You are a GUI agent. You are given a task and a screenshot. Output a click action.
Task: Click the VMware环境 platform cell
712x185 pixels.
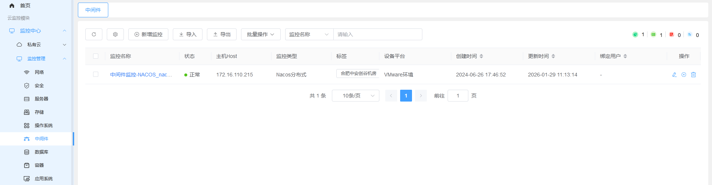tap(399, 75)
